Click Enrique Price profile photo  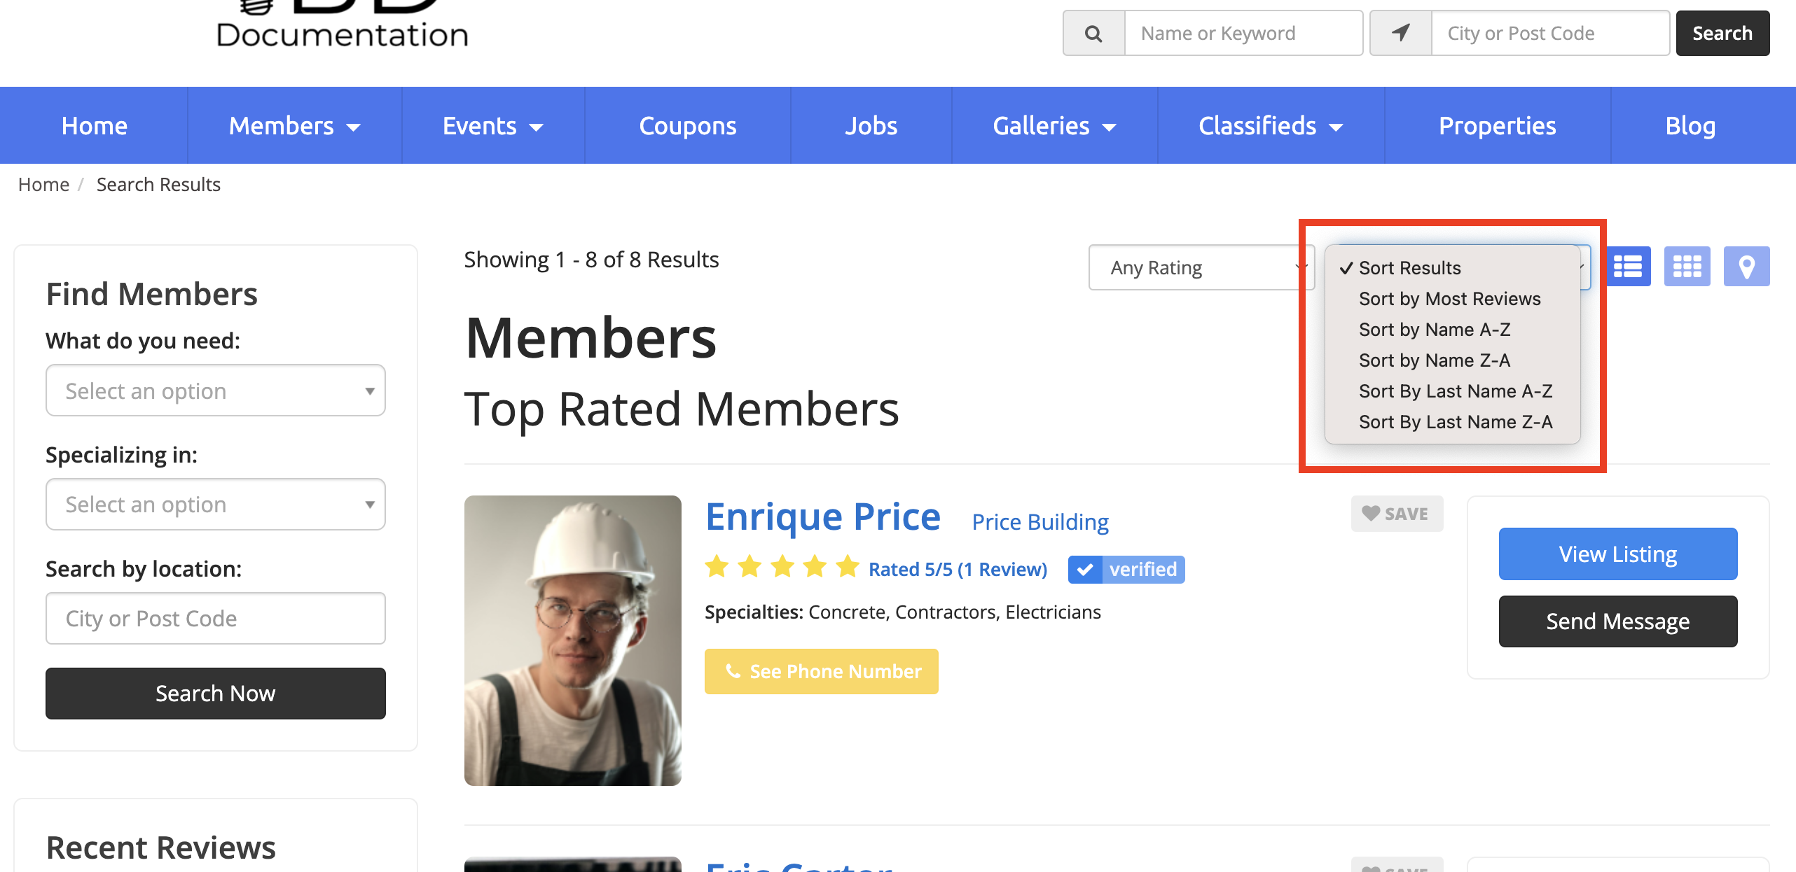click(x=572, y=640)
